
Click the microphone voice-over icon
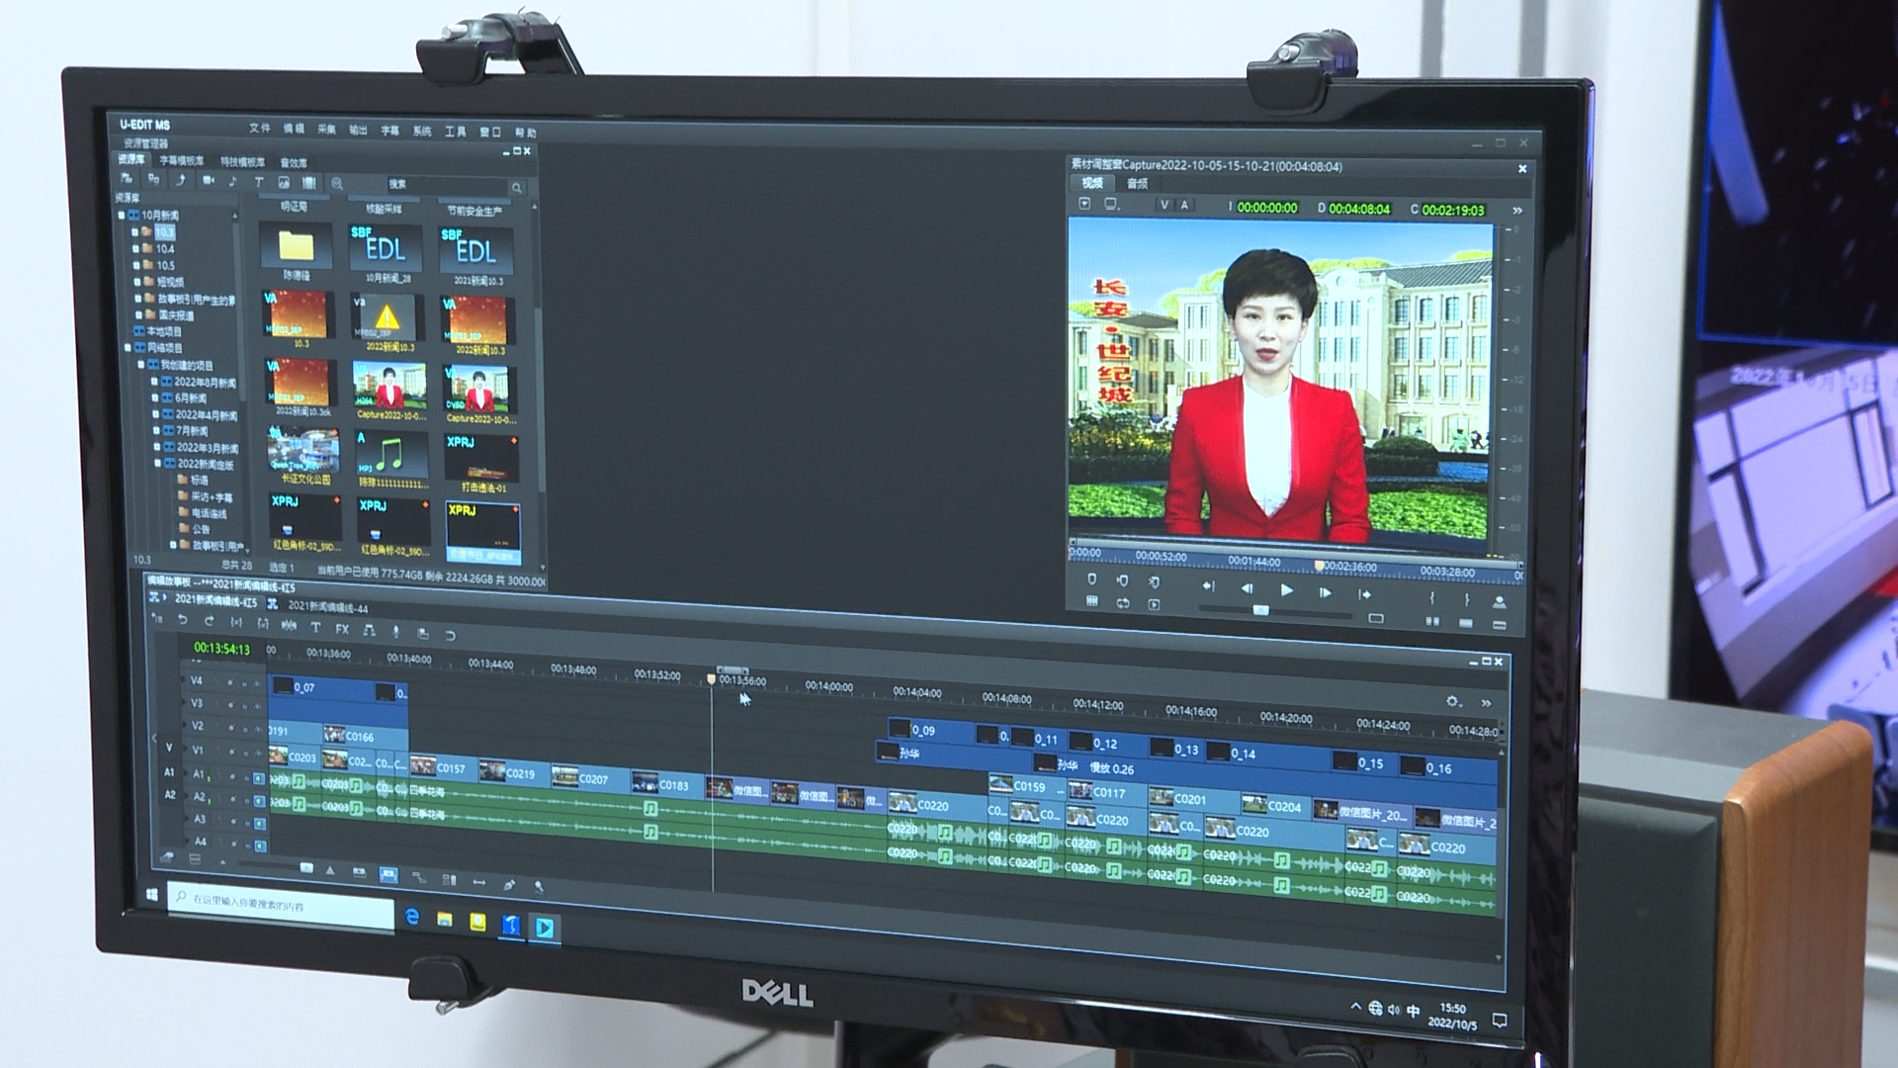click(396, 631)
